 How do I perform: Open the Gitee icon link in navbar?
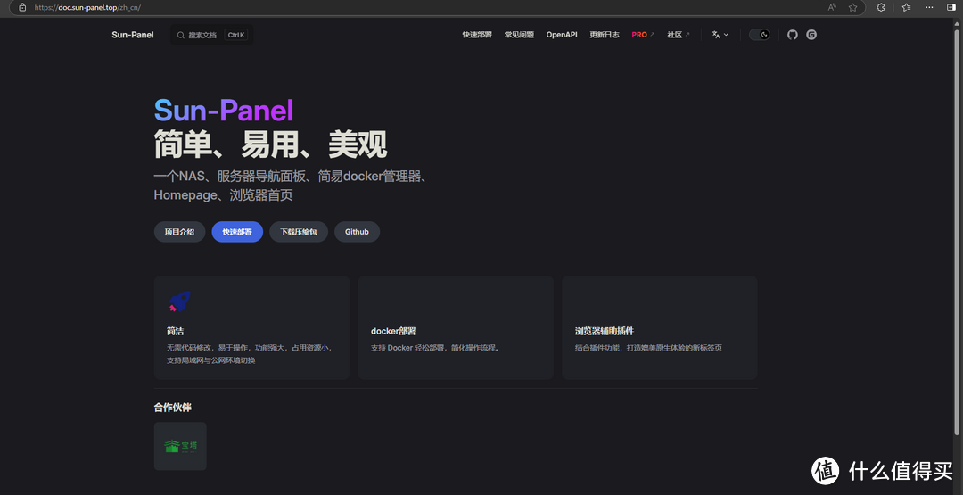click(x=811, y=35)
